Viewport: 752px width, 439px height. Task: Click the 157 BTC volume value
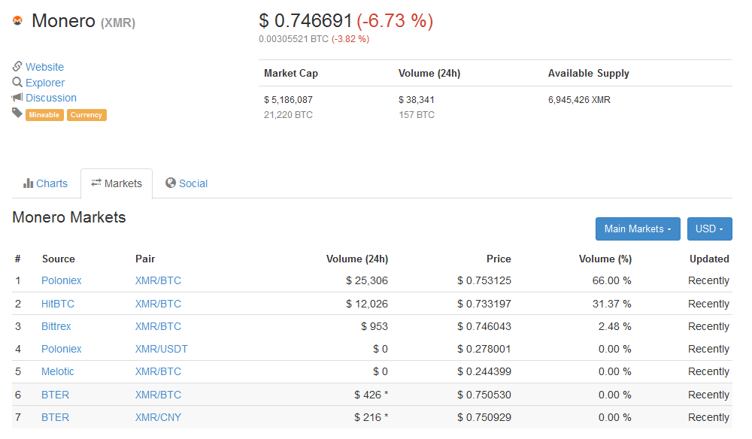pyautogui.click(x=417, y=114)
